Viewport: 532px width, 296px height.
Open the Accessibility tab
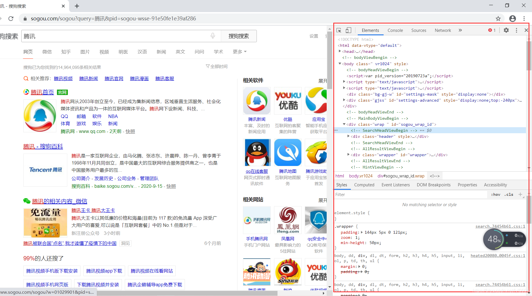click(495, 185)
